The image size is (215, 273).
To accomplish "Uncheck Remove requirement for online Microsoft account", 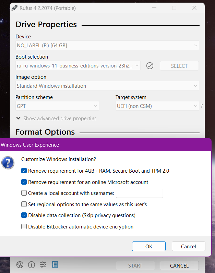I will tap(24, 182).
